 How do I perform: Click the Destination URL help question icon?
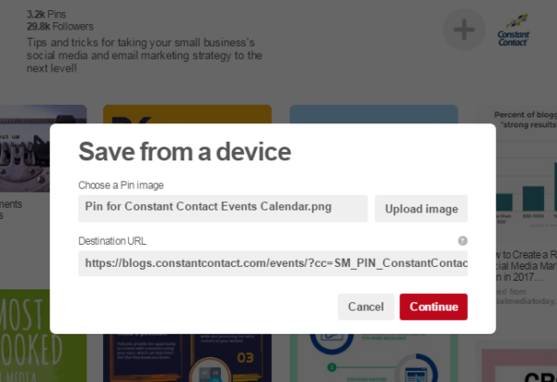pos(462,241)
